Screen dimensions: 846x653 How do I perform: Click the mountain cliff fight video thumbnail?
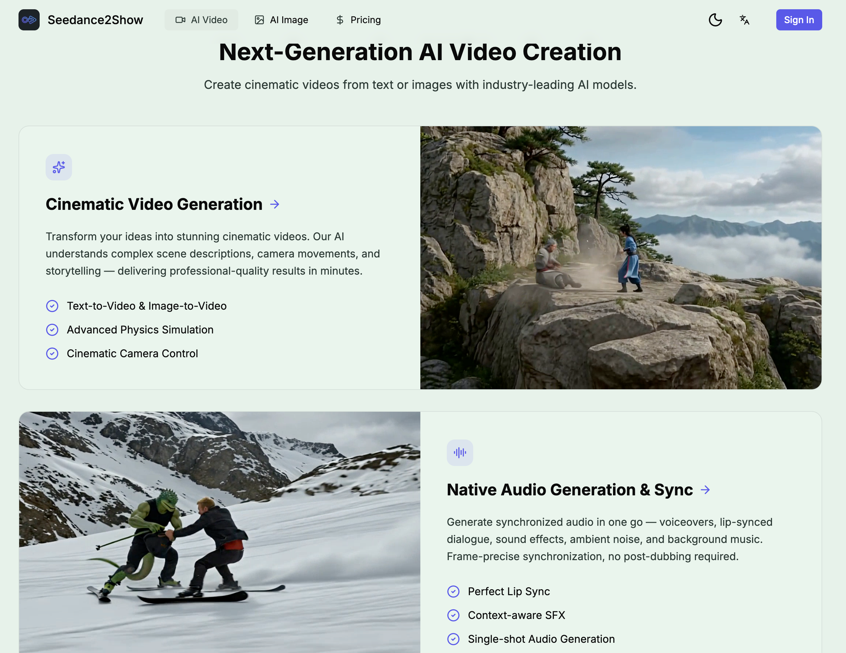[x=621, y=257]
